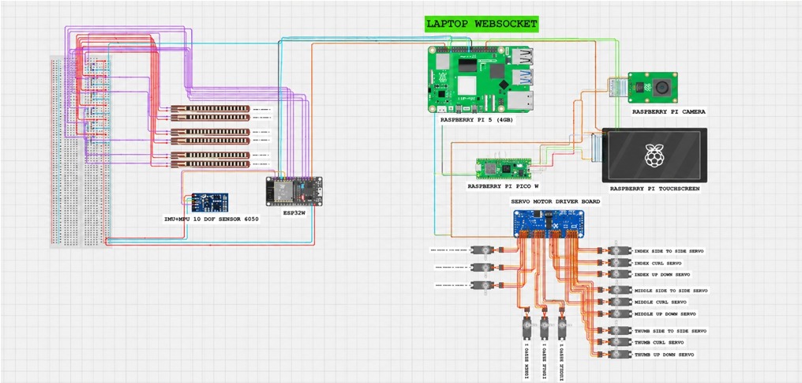The width and height of the screenshot is (802, 383).
Task: Click the RASPBERRY PI TOUCHSCREEN label
Action: click(x=654, y=189)
